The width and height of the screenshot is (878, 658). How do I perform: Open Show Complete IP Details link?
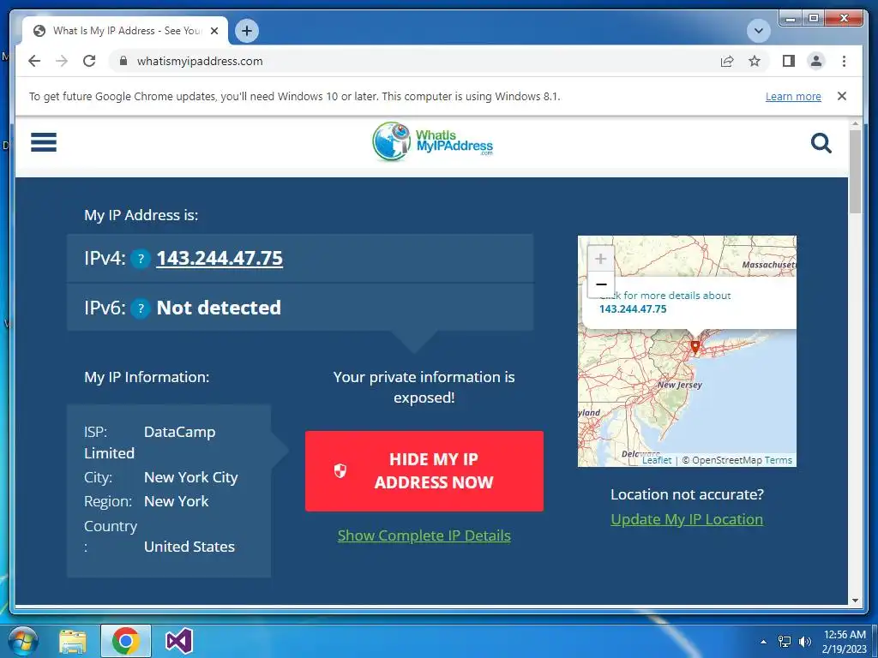[424, 535]
